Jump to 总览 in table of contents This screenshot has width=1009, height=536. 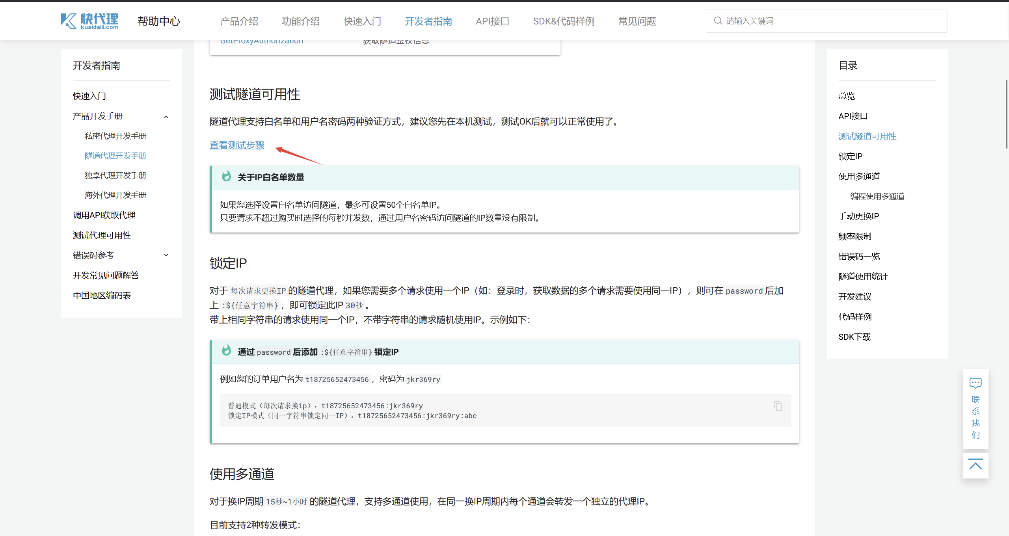click(847, 96)
